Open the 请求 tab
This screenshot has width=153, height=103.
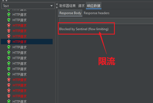tap(81, 6)
